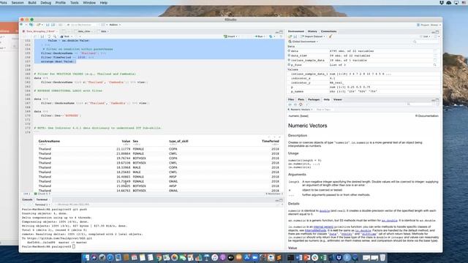Switch to the Help tab
Viewport: 468px width, 263px height.
(327, 99)
